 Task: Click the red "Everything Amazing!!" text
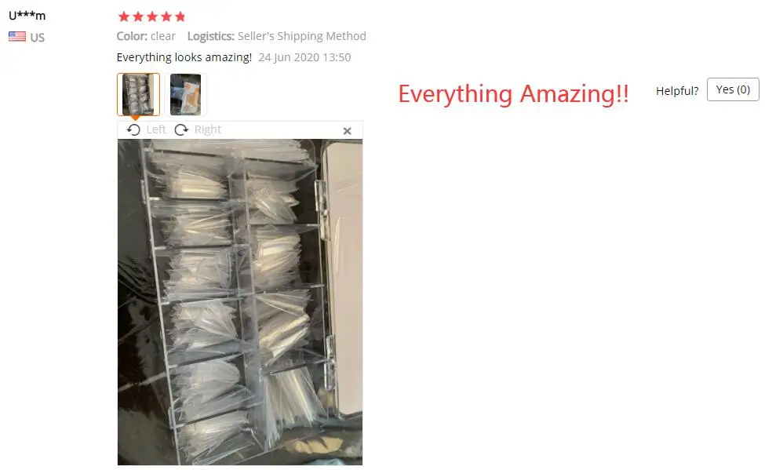pos(513,93)
